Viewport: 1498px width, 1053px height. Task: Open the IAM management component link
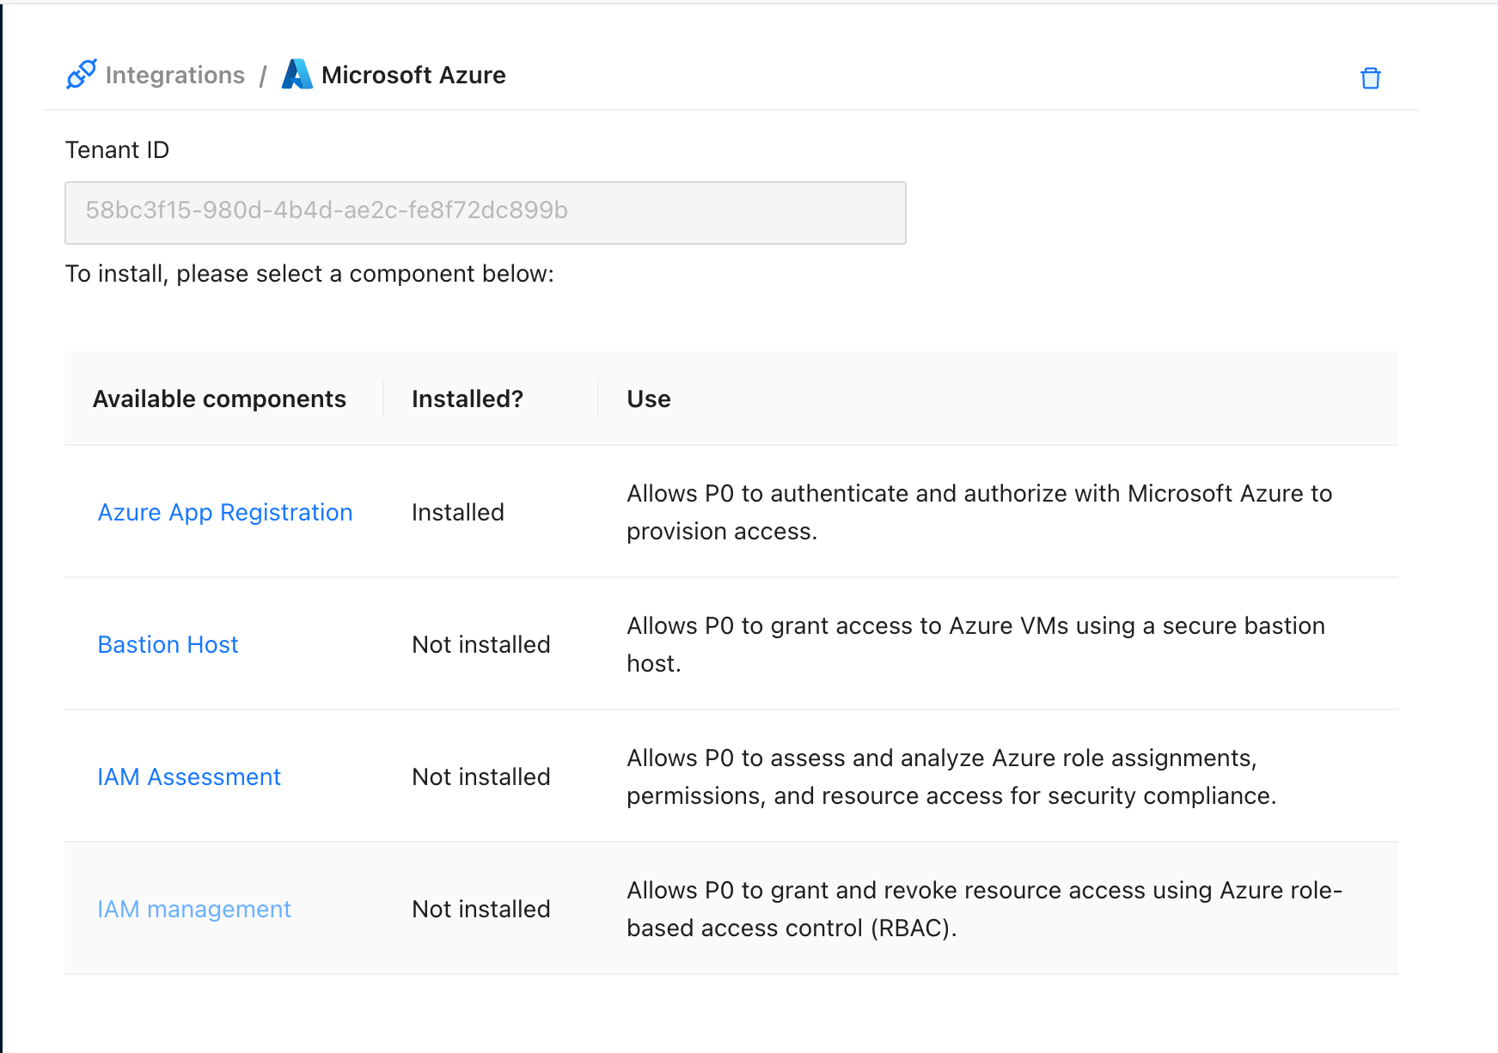click(x=194, y=910)
